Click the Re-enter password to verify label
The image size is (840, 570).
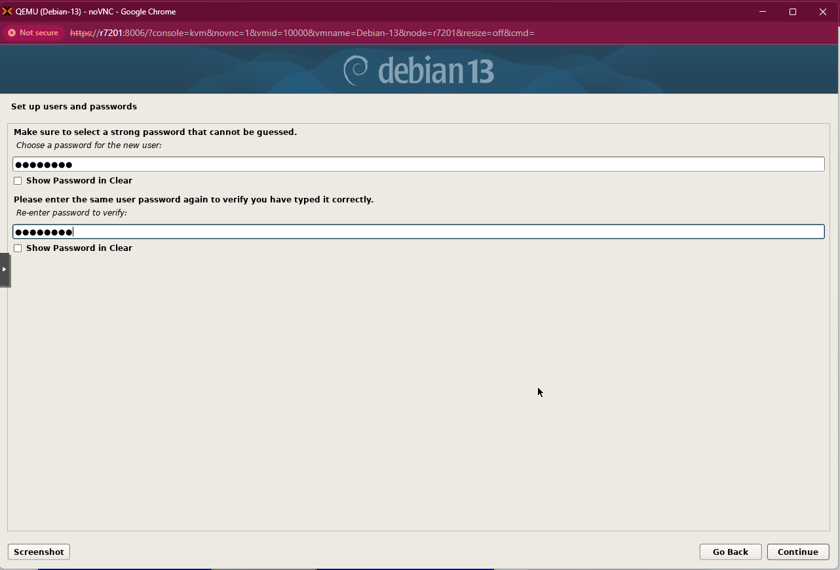tap(71, 213)
